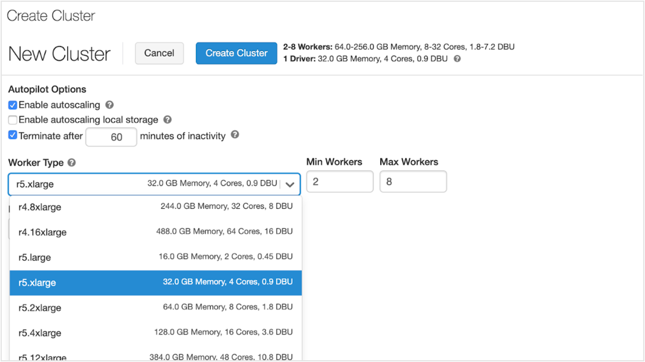Click help icon next to Enable autoscaling
Viewport: 645px width, 362px height.
pyautogui.click(x=109, y=105)
